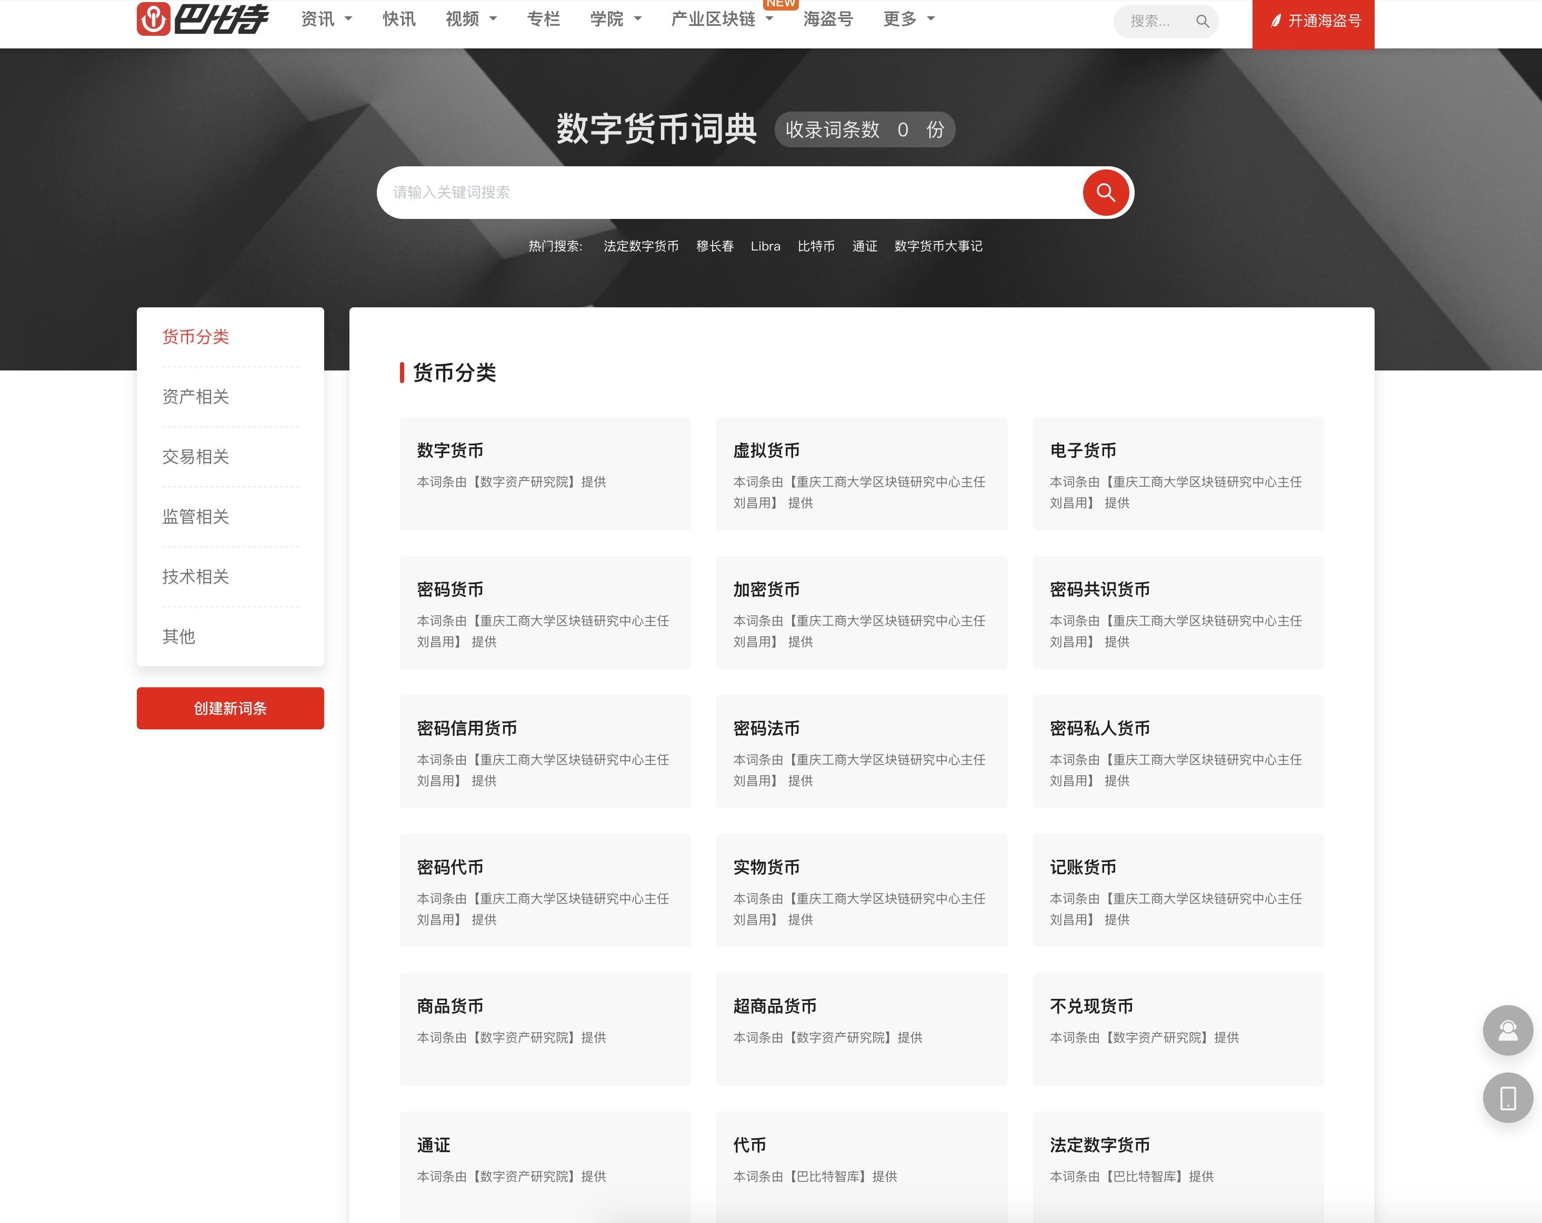
Task: Click the Babbitt logo icon
Action: [x=153, y=18]
